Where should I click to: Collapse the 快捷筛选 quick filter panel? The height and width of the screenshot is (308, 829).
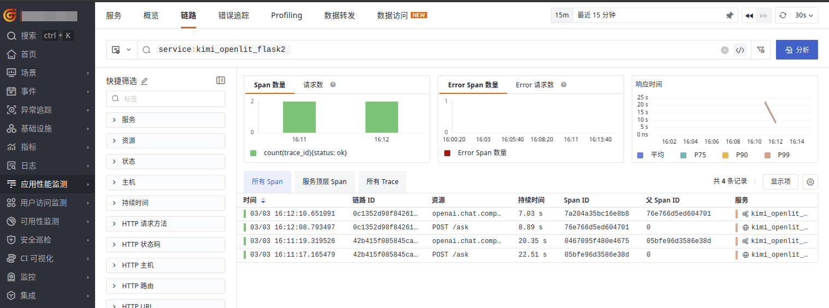tap(220, 80)
